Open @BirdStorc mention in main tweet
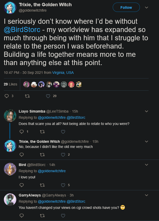Image resolution: width=159 pixels, height=221 pixels. point(22,30)
